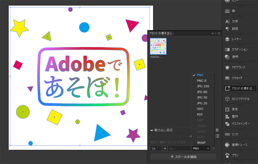This screenshot has height=164, width=258.
Task: Click the なし suffix input field
Action: 179,149
